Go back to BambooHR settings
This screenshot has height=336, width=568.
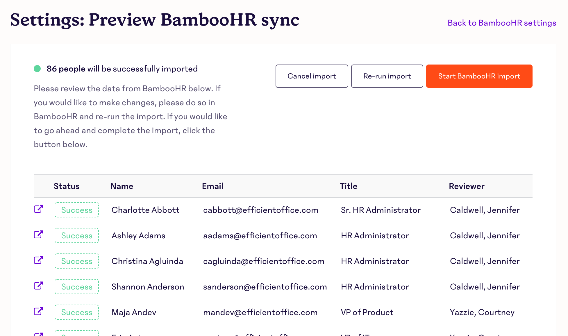[x=502, y=23]
